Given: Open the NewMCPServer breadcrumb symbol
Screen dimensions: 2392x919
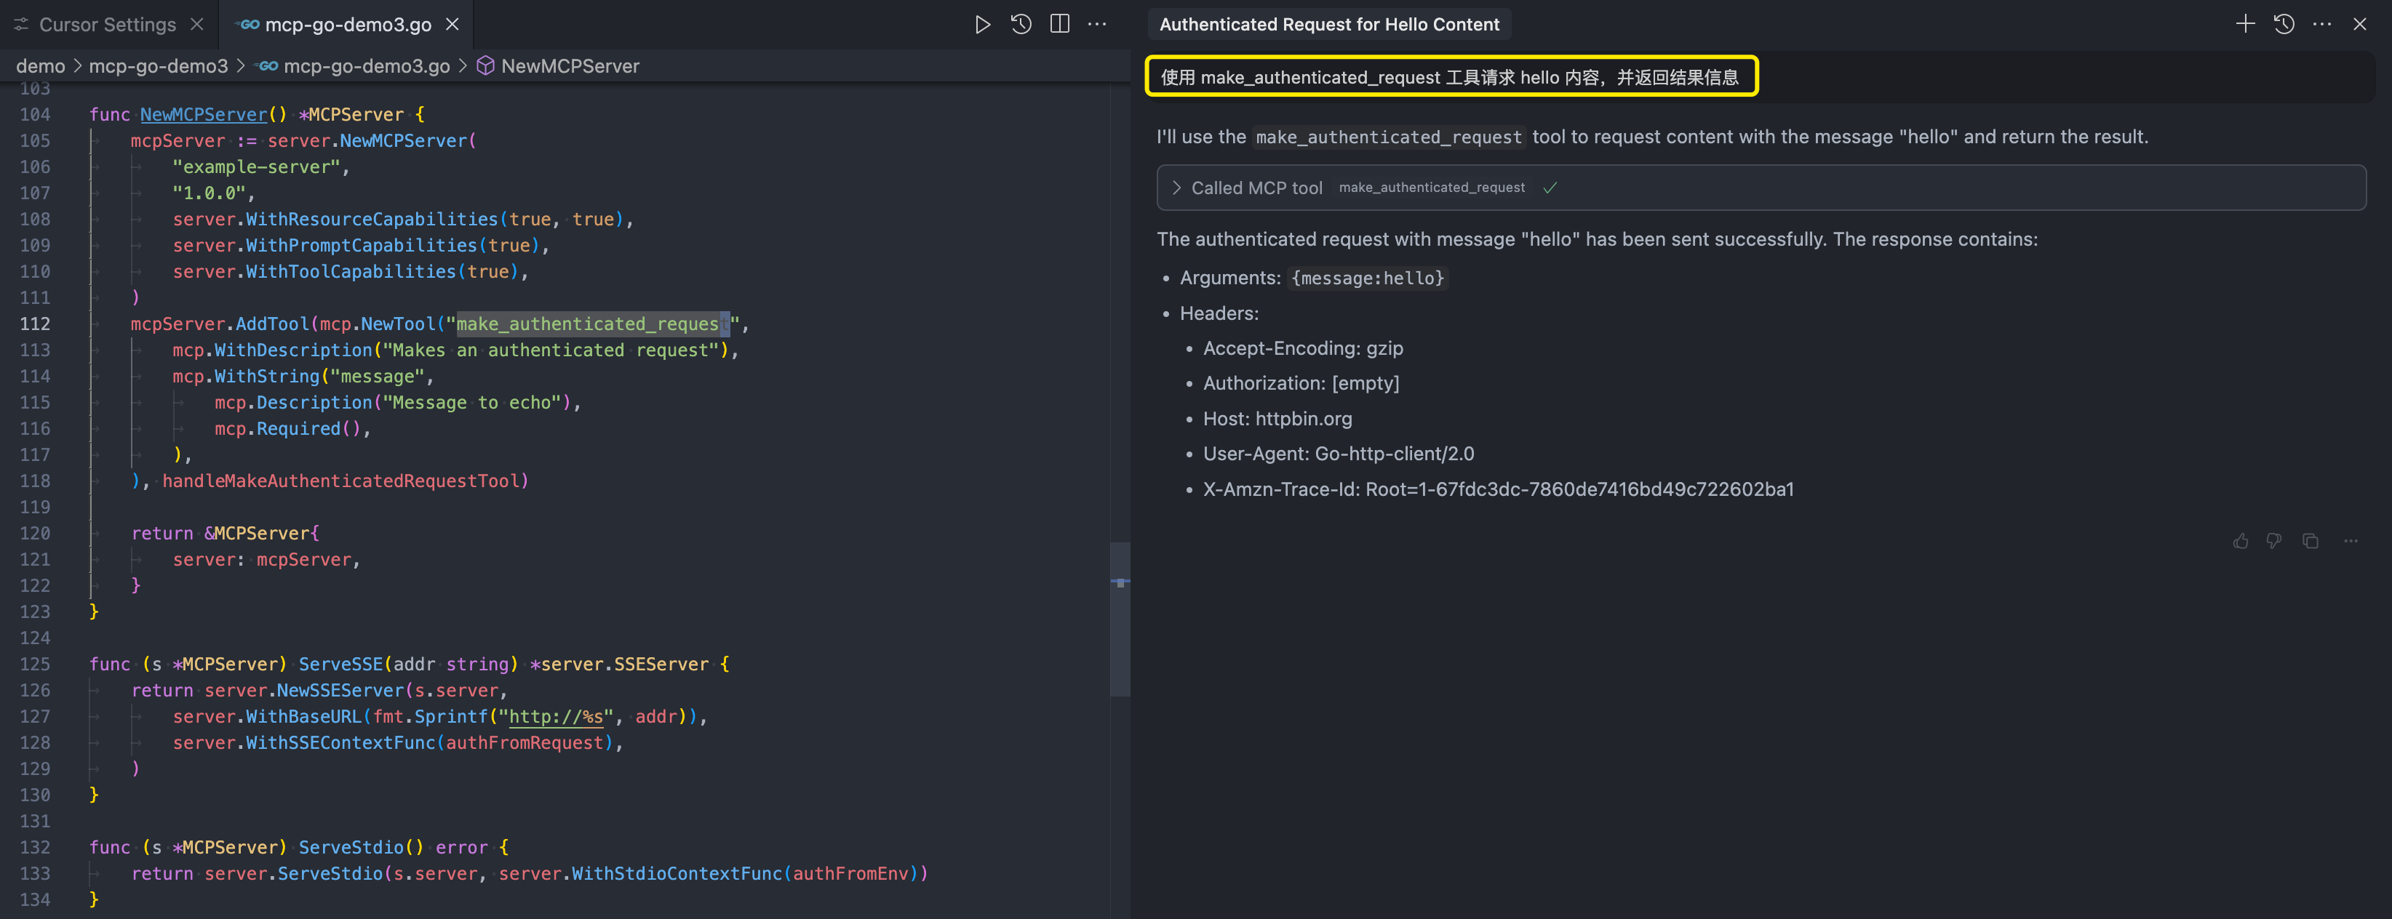Looking at the screenshot, I should 570,66.
